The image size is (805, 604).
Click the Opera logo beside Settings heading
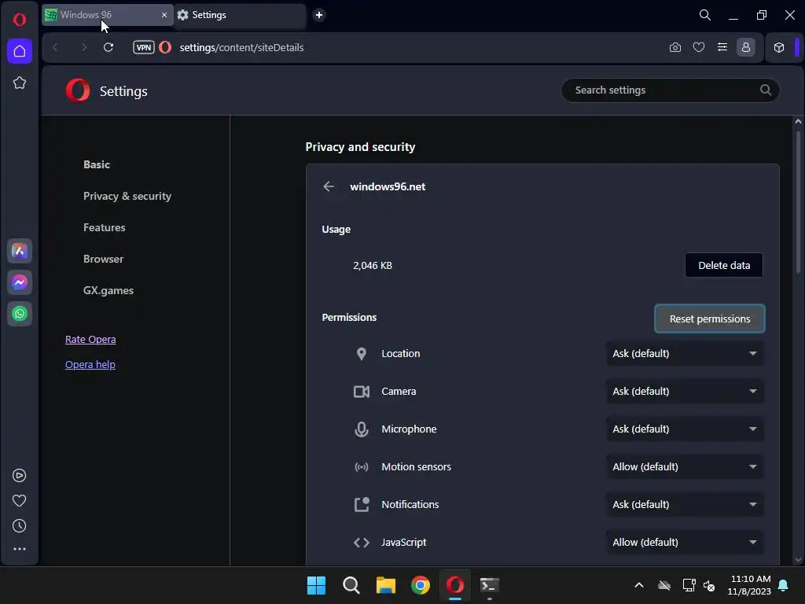coord(78,90)
